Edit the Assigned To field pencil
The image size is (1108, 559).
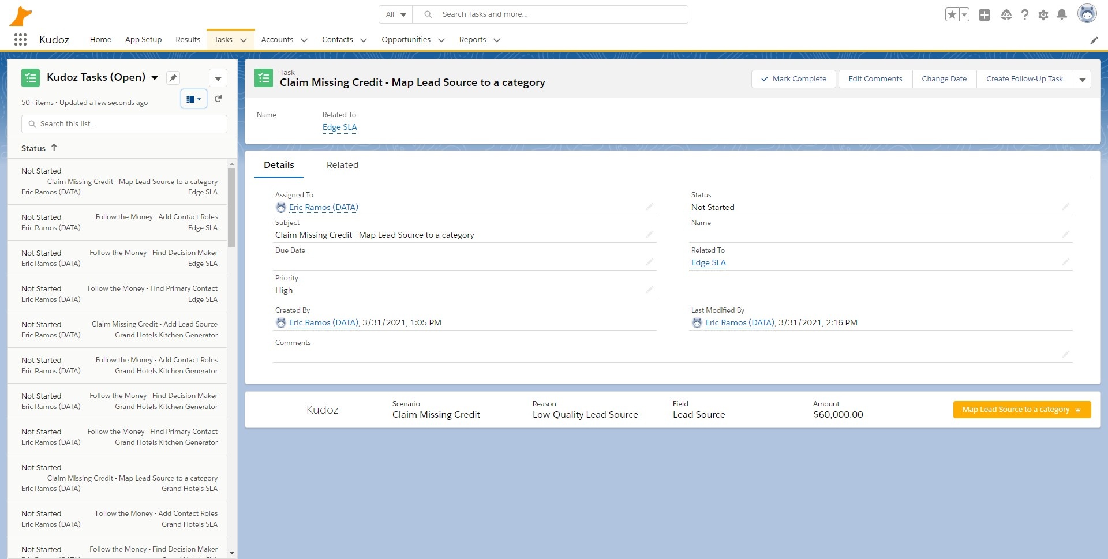coord(650,207)
